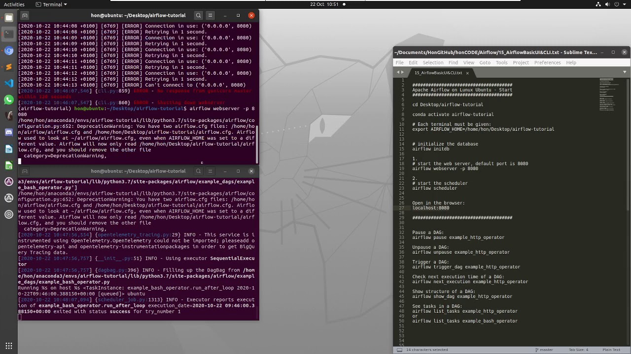Viewport: 631px width, 354px height.
Task: Click Activities in the top bar
Action: click(14, 4)
